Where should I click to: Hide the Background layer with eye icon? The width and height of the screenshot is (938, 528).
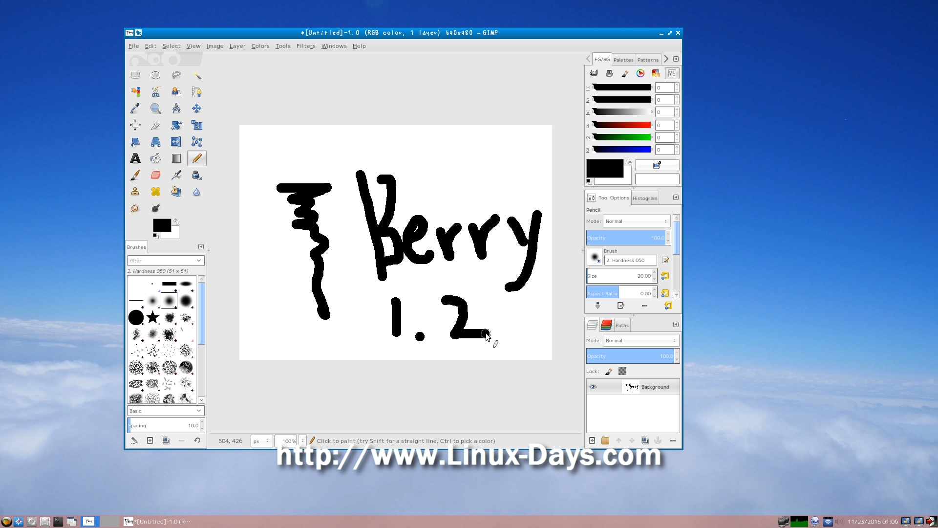point(593,387)
